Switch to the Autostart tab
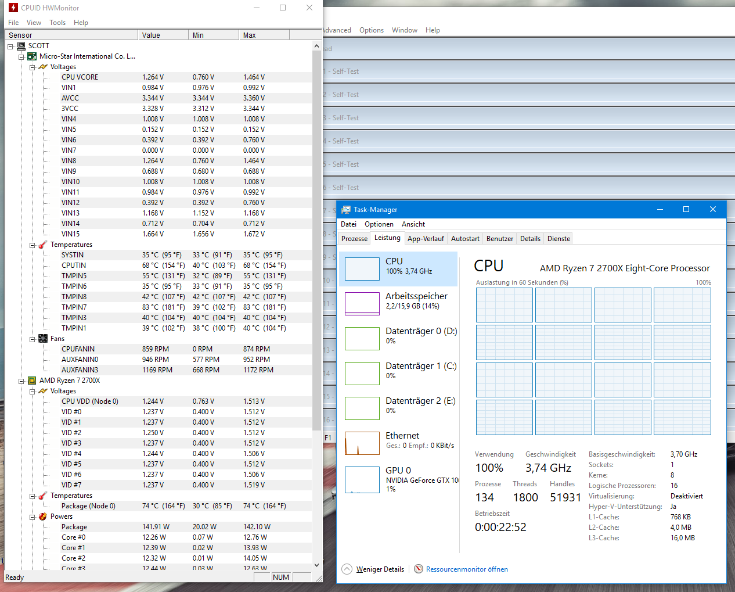This screenshot has width=735, height=592. tap(465, 239)
